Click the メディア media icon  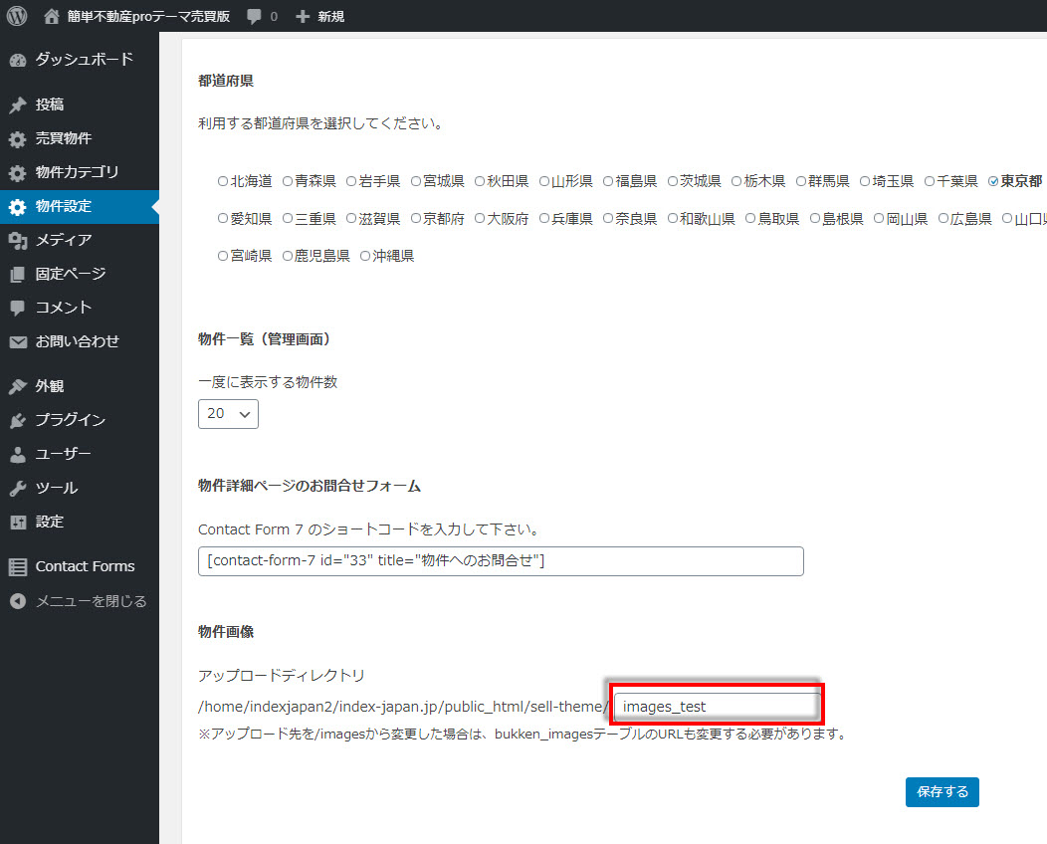[x=17, y=241]
